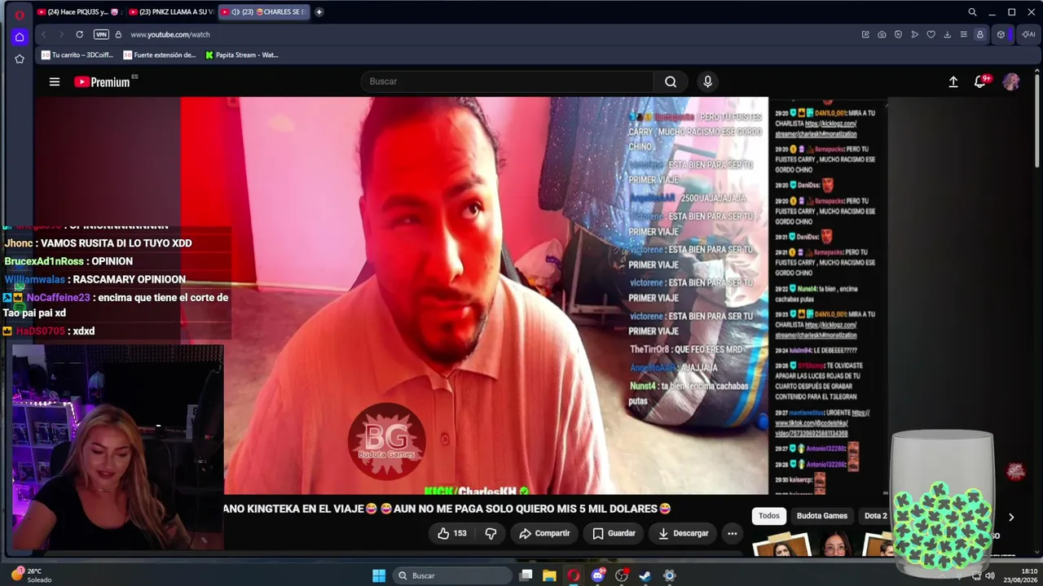Image resolution: width=1043 pixels, height=586 pixels.
Task: Open a new browser tab
Action: pyautogui.click(x=319, y=12)
